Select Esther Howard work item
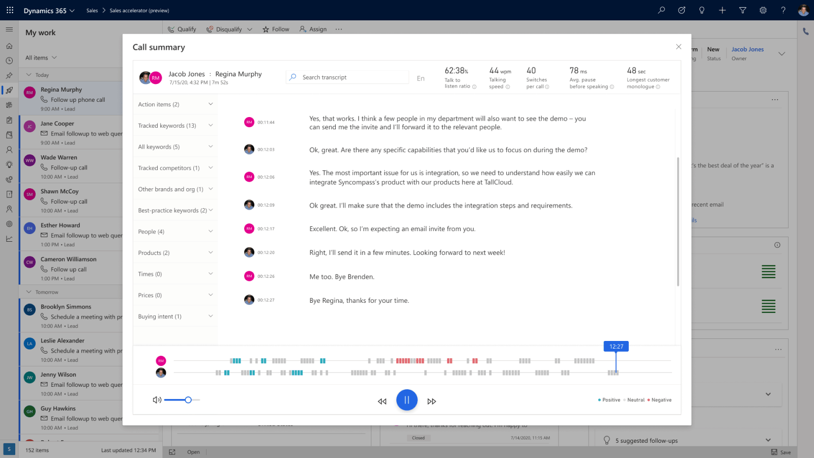 [71, 235]
